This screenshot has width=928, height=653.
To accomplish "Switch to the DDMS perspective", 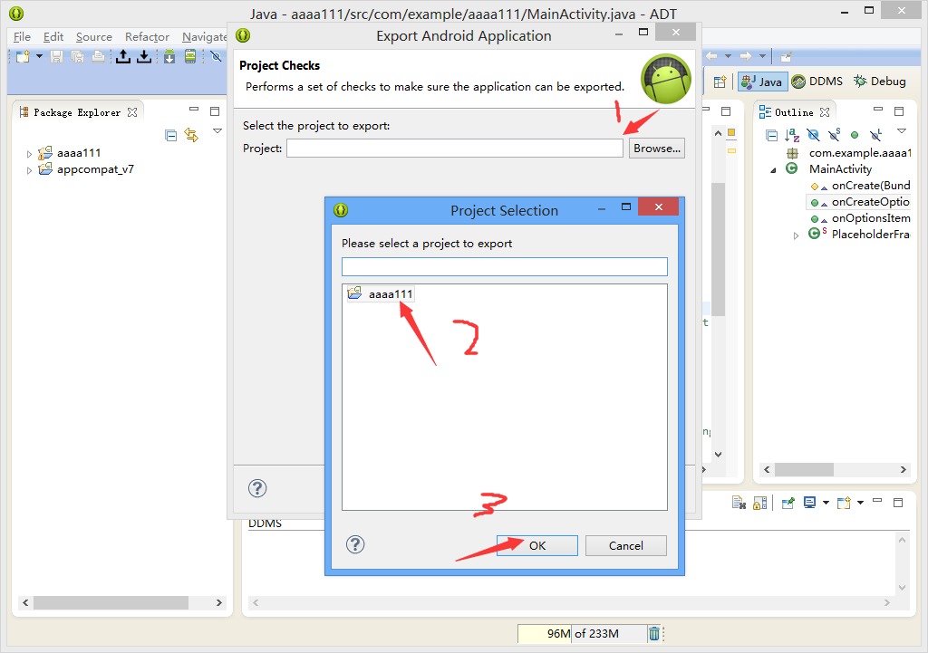I will tap(817, 82).
